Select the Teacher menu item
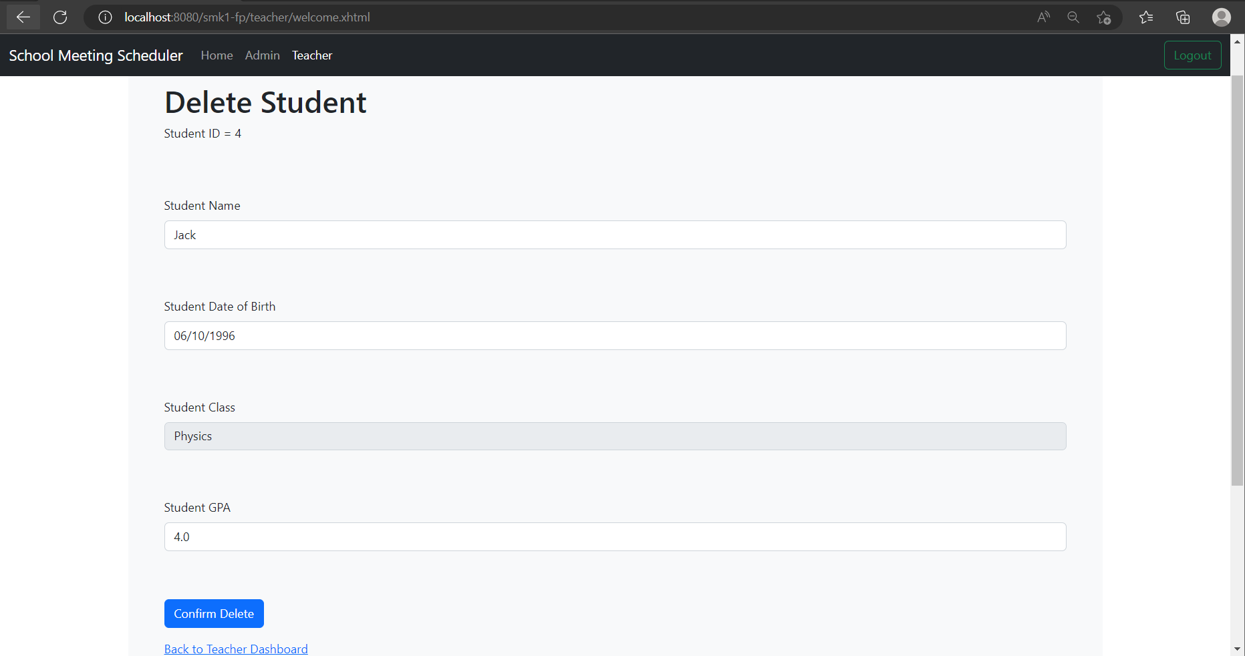Viewport: 1245px width, 656px height. (x=311, y=55)
